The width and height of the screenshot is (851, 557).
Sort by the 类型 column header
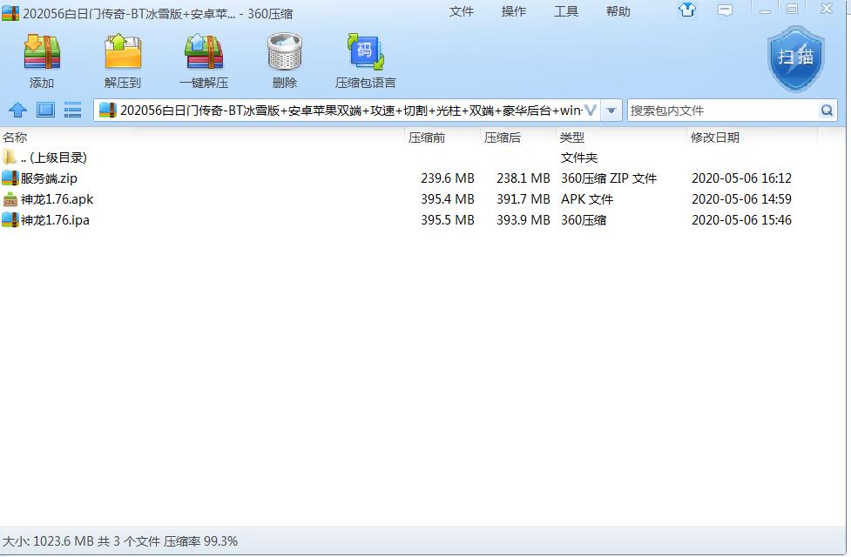[x=572, y=138]
